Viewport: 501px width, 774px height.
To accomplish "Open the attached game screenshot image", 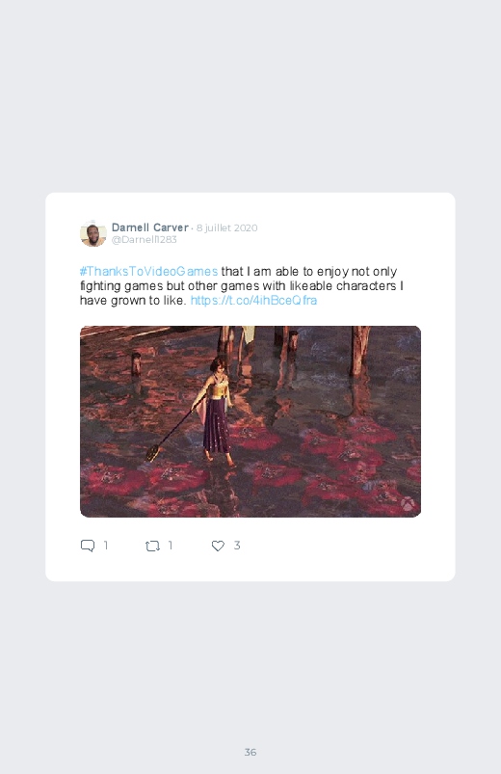I will click(250, 421).
